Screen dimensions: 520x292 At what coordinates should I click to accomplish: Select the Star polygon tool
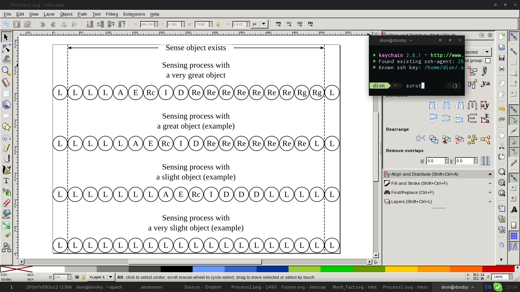click(6, 127)
